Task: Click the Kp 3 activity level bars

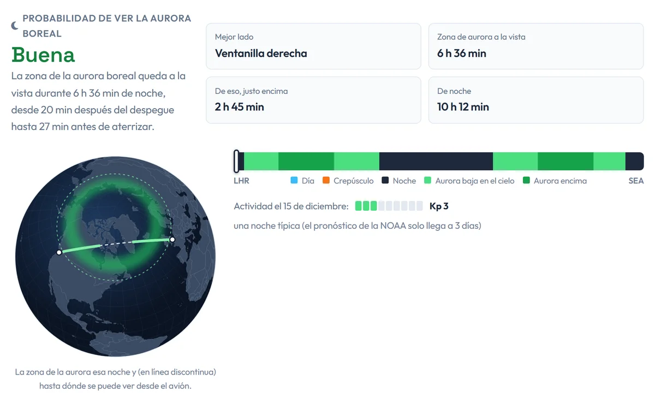Action: (389, 206)
